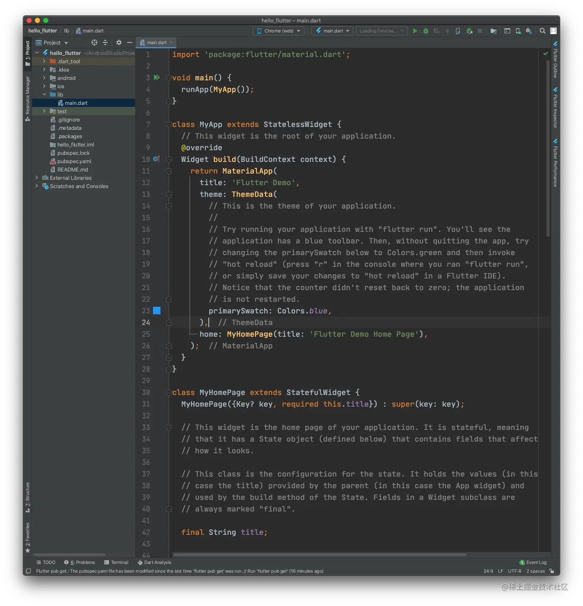Click the LF line separator in status bar

tap(501, 571)
